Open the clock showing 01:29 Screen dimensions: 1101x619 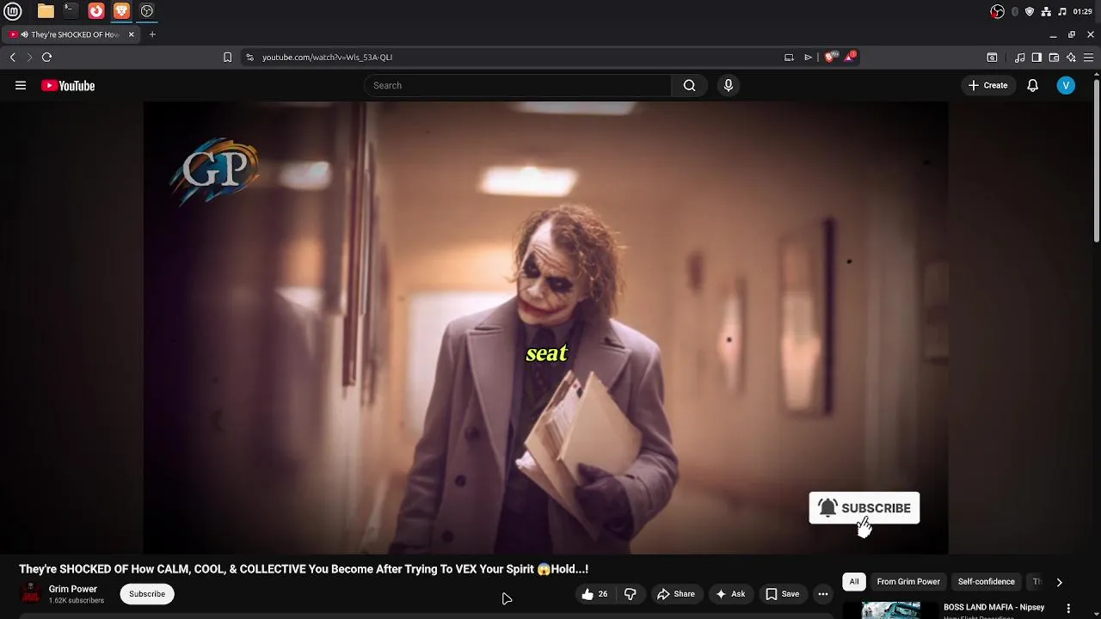[x=1083, y=11]
